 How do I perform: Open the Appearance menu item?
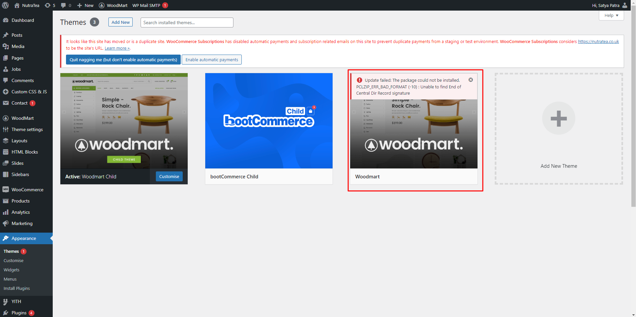26,238
